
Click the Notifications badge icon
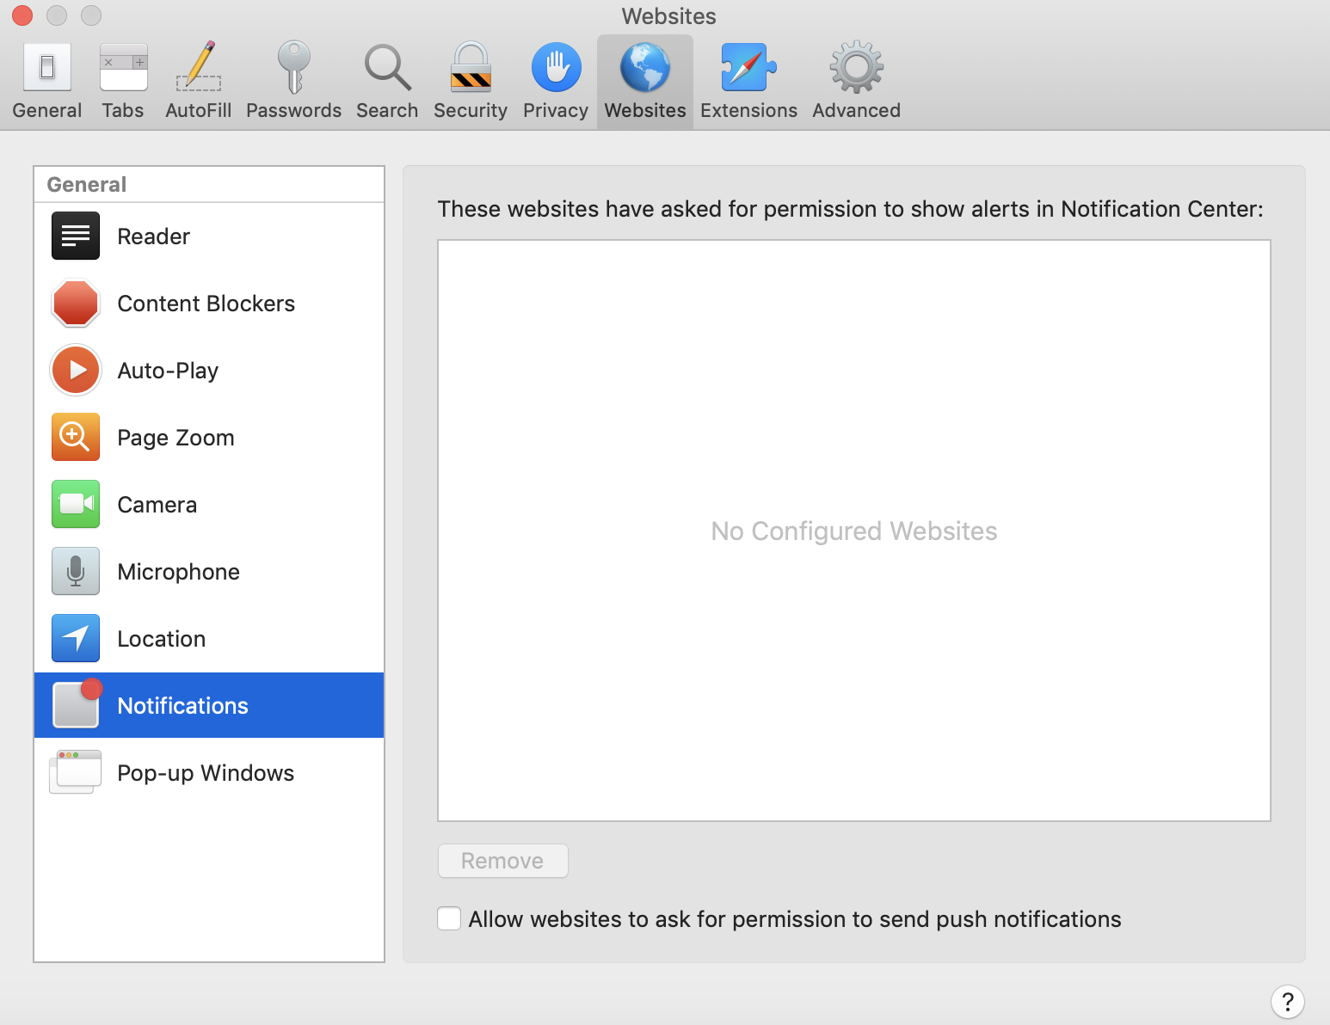[77, 704]
